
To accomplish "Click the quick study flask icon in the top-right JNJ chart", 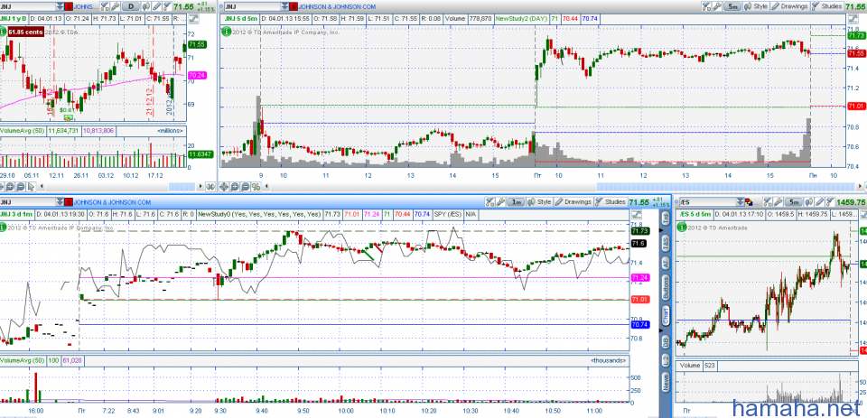I will pyautogui.click(x=706, y=6).
